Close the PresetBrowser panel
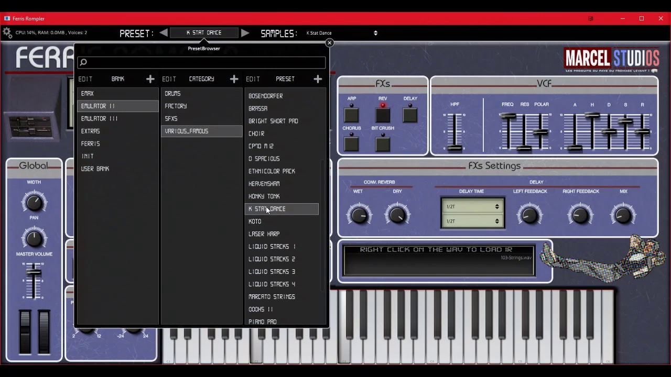This screenshot has width=671, height=377. coord(329,43)
